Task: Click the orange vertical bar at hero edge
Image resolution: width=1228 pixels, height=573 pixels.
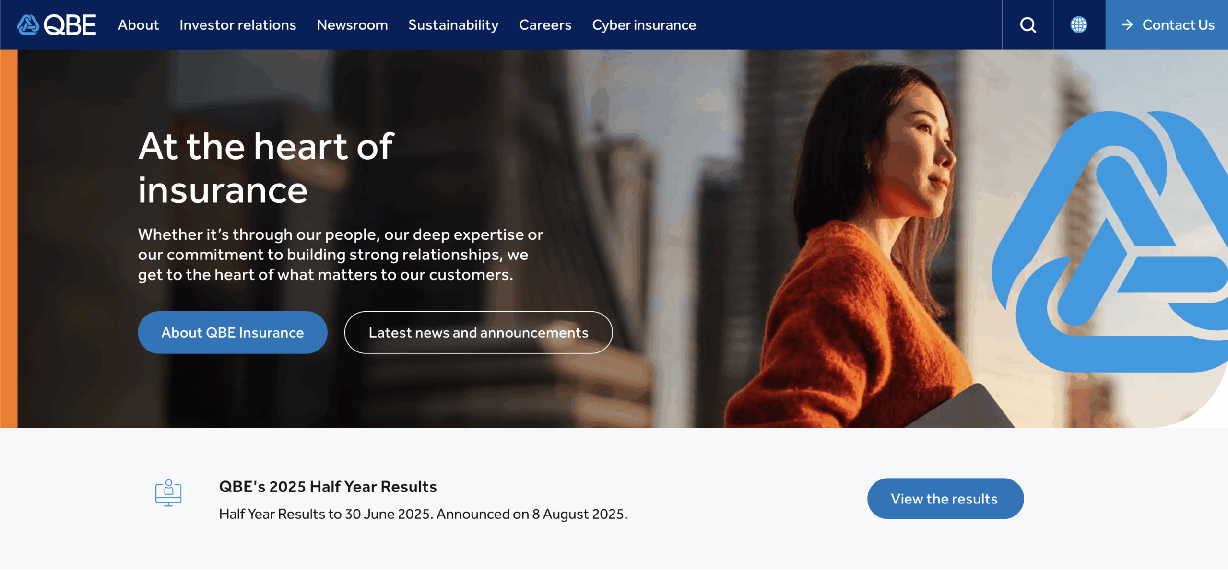Action: tap(9, 239)
